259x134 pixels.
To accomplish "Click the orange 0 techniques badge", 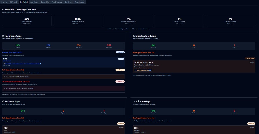I will click(x=120, y=70).
